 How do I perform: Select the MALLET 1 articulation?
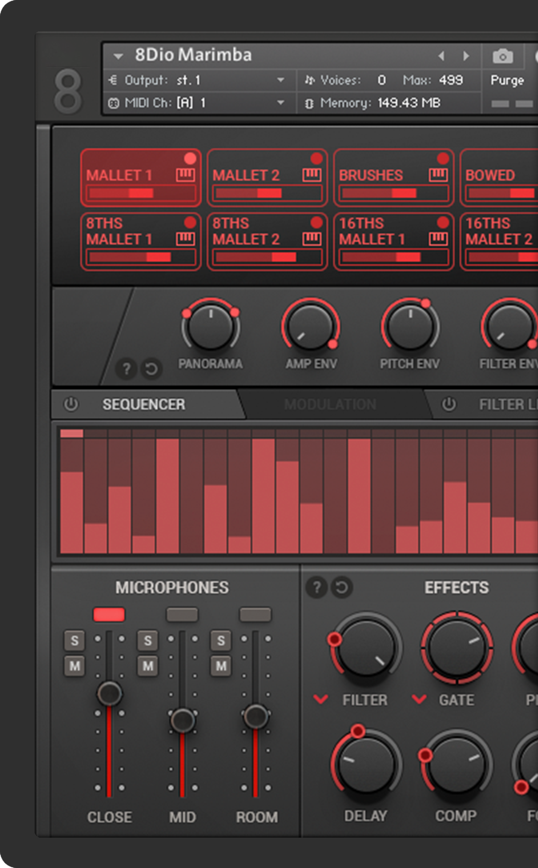(141, 178)
